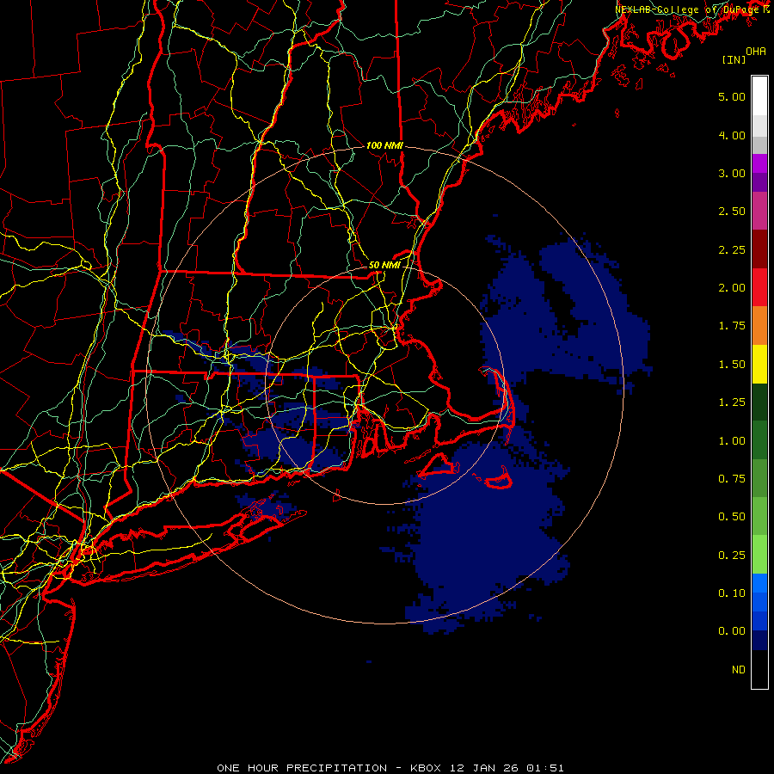The width and height of the screenshot is (774, 774).
Task: Click the green swatch beside 1.00
Action: (759, 440)
